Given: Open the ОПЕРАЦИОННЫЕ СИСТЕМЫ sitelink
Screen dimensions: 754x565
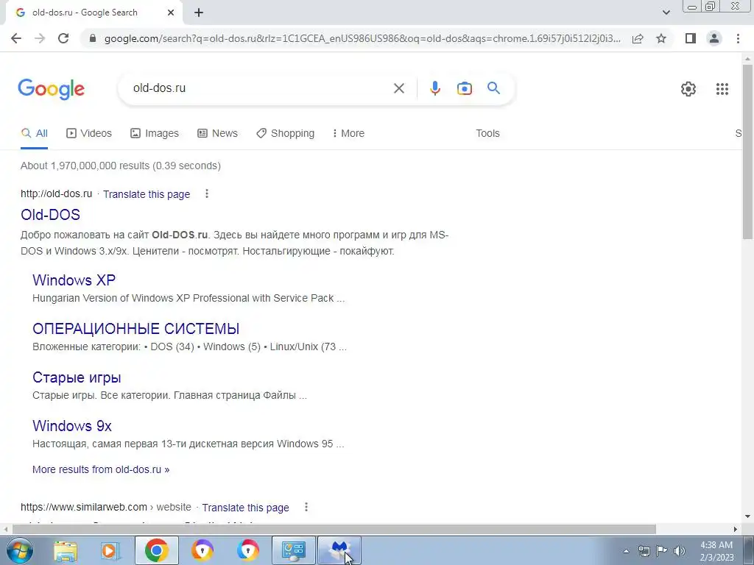Looking at the screenshot, I should [135, 329].
